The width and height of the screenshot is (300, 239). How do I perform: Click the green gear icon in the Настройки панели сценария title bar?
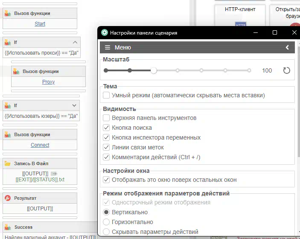105,32
